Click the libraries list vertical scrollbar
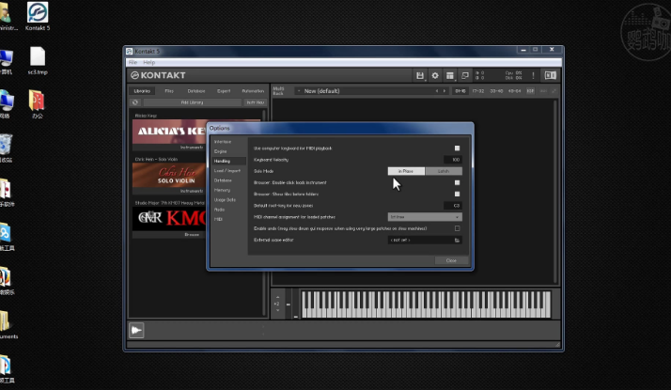671x390 pixels. tap(264, 212)
